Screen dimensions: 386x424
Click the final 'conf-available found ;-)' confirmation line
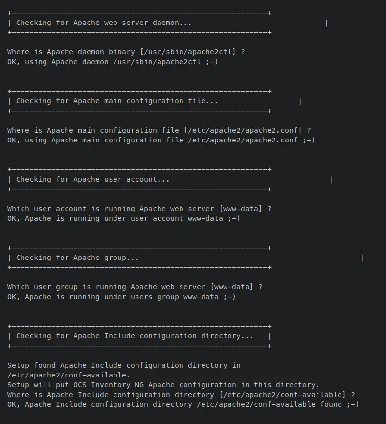coord(183,404)
